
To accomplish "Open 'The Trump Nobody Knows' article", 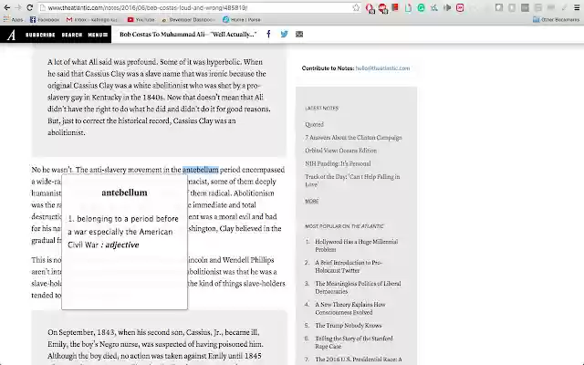I will click(349, 326).
